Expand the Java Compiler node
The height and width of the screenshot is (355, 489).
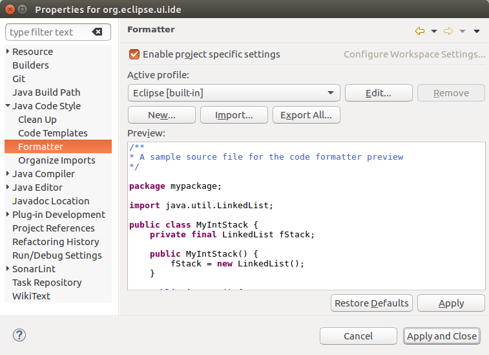[x=8, y=173]
